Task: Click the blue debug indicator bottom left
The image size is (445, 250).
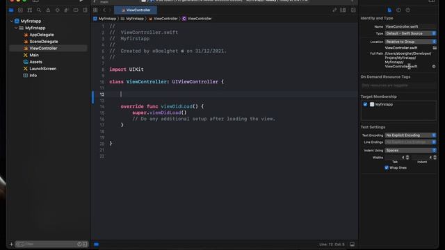Action: [x=97, y=244]
